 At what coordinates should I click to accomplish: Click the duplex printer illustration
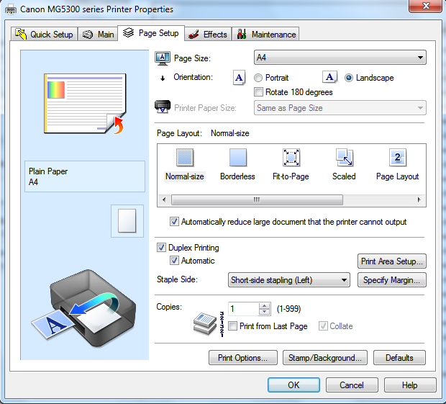click(83, 309)
